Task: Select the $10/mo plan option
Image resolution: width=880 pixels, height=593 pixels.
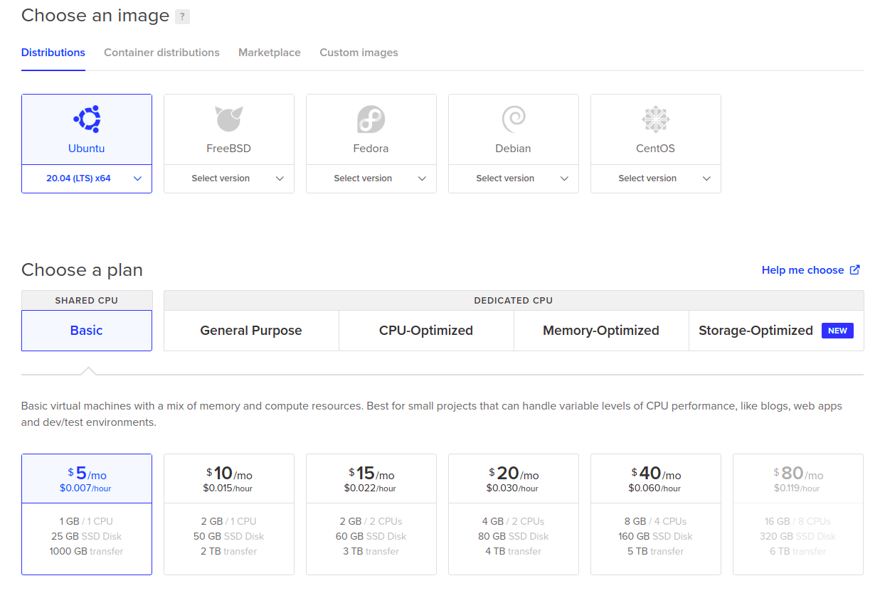Action: 229,513
